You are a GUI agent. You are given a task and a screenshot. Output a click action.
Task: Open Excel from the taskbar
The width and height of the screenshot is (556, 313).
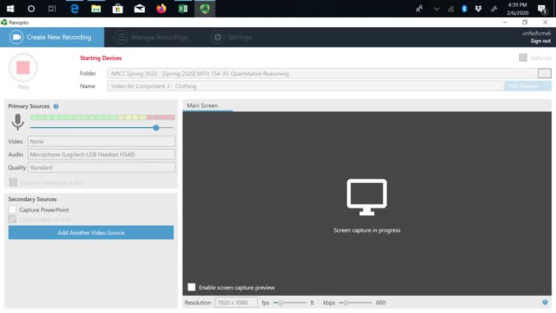tap(183, 9)
